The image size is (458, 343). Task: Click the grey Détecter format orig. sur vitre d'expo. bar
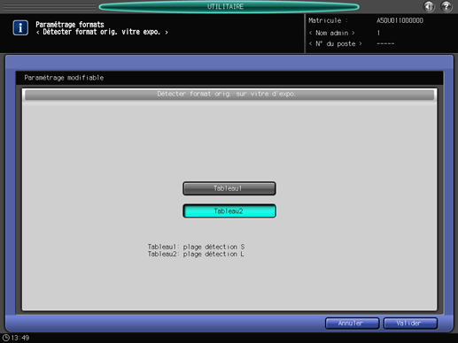tap(229, 95)
